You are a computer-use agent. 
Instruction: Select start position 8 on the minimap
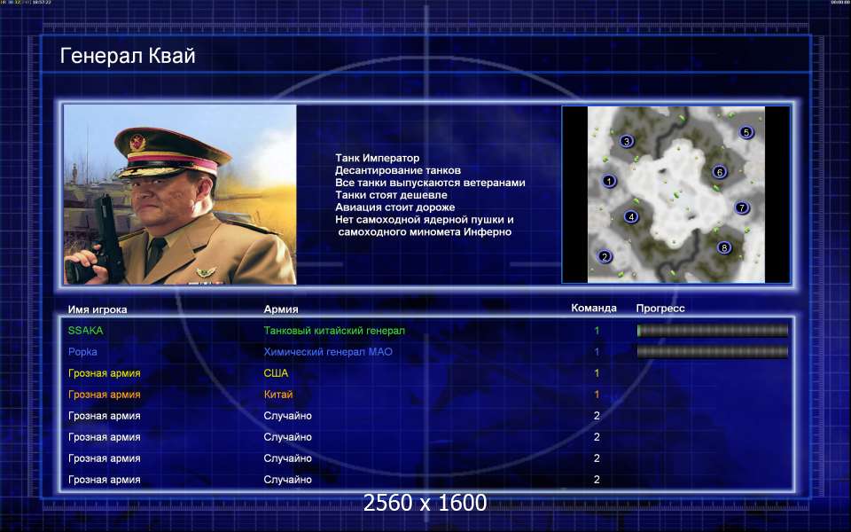tap(724, 248)
